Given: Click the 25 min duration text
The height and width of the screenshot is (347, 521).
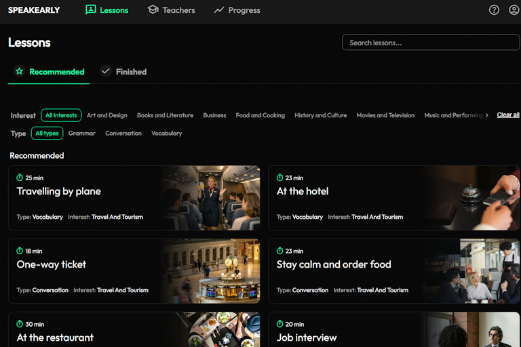Looking at the screenshot, I should tap(34, 178).
